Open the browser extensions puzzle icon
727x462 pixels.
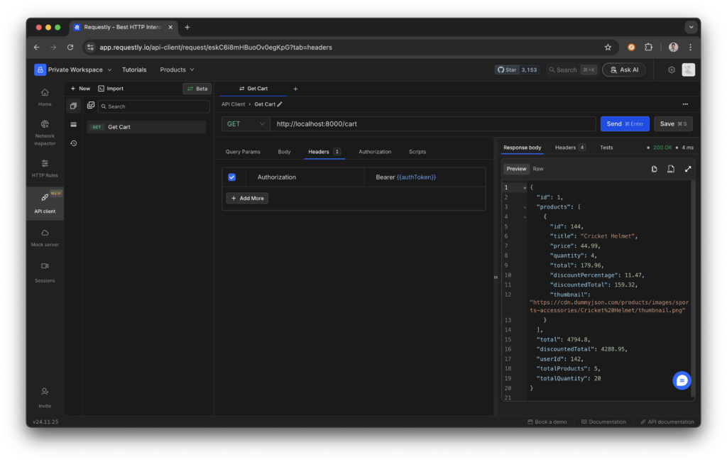pos(648,48)
